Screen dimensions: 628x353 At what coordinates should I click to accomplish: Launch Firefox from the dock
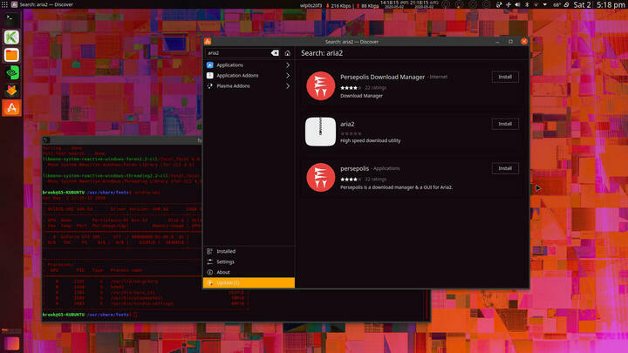11,90
